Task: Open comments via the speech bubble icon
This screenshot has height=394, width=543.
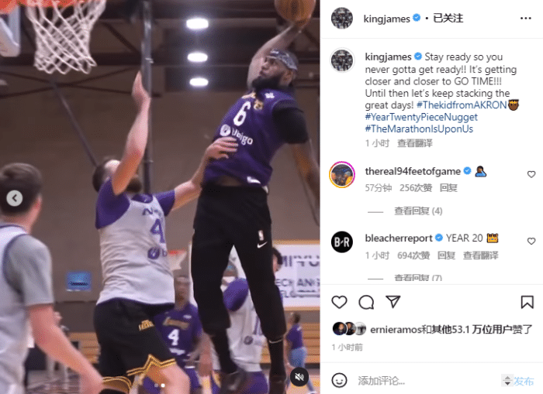Action: click(366, 303)
